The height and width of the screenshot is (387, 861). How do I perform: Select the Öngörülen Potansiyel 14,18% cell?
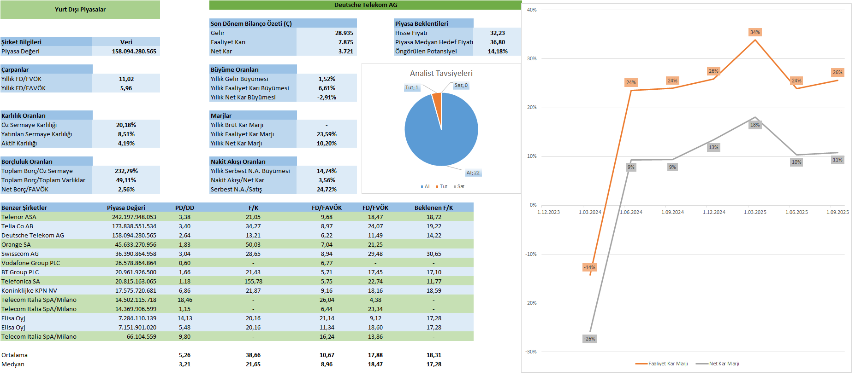point(497,52)
